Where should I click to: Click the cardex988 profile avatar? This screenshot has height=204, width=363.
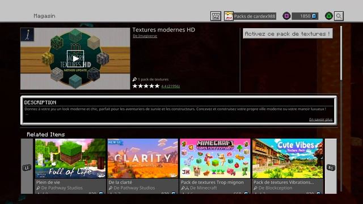229,16
